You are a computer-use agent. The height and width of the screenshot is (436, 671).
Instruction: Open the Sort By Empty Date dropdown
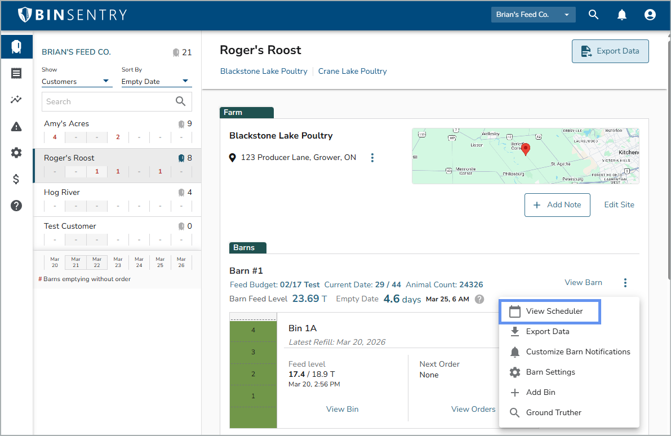click(156, 82)
